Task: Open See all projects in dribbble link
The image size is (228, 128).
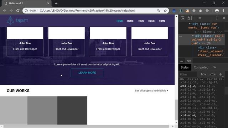Action: point(151,91)
